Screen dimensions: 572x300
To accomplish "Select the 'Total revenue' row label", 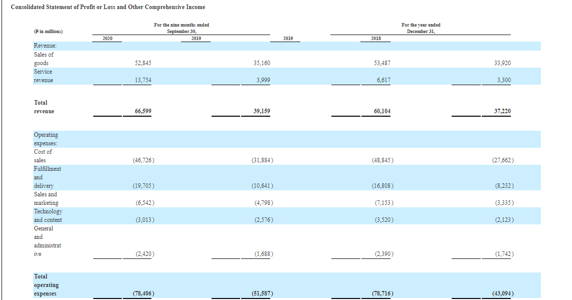I will coord(44,107).
